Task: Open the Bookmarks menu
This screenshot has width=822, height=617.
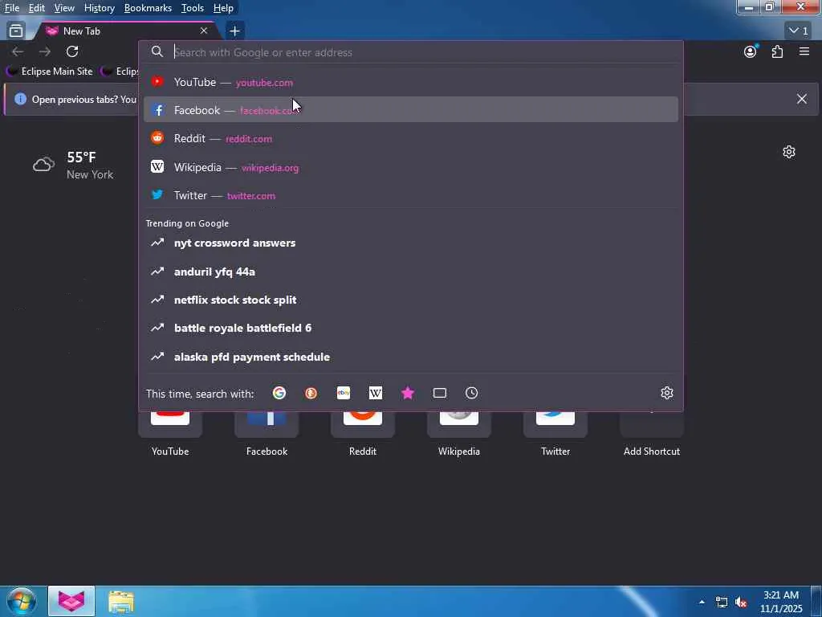Action: click(148, 8)
